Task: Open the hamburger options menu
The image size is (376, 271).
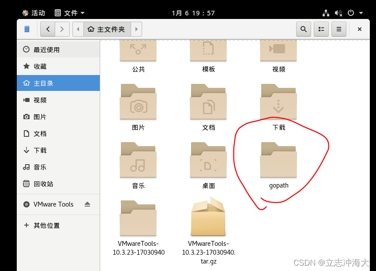Action: click(339, 29)
